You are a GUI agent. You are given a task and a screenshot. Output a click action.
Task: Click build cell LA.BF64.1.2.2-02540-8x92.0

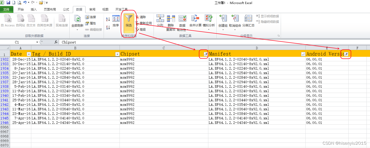tap(75, 73)
